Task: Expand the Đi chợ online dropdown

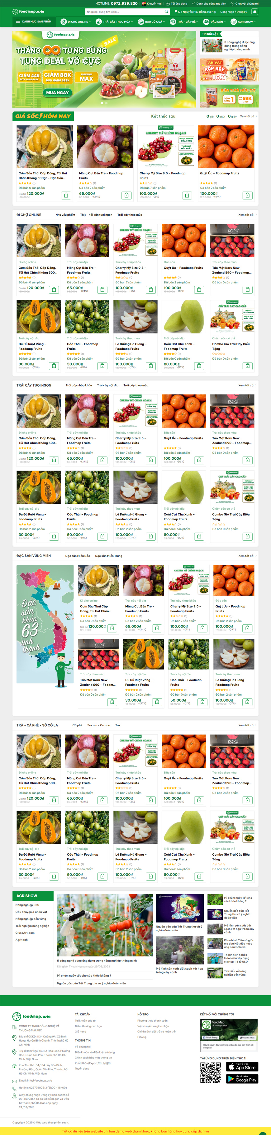Action: point(76,22)
